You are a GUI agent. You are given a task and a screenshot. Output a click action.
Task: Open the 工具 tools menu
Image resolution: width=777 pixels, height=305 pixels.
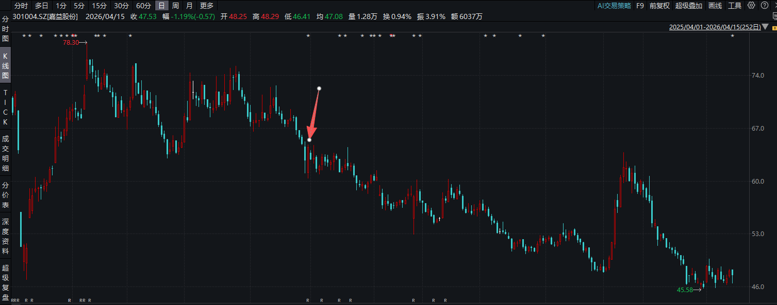(735, 6)
